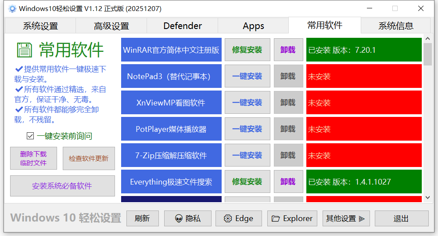Image resolution: width=438 pixels, height=236 pixels.
Task: Toggle the 一键安装前询问 checkbox
Action: (x=30, y=136)
